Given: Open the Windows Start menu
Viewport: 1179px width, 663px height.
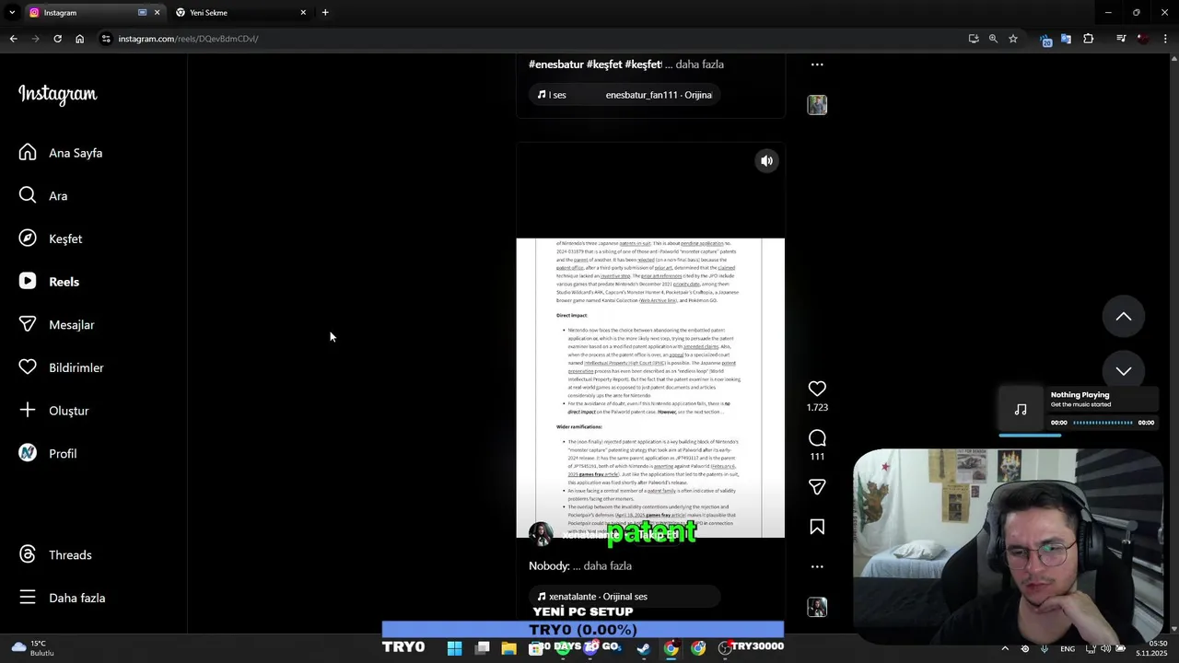Looking at the screenshot, I should point(454,648).
